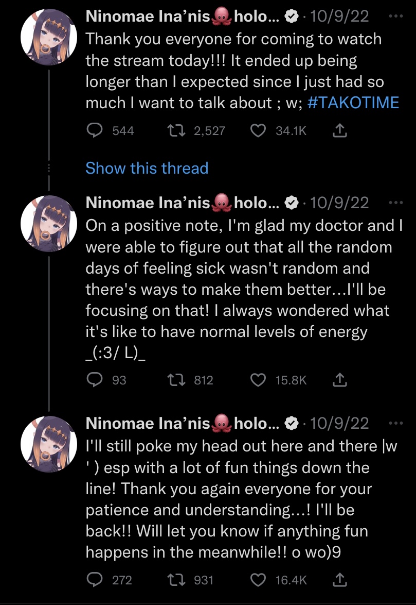Share the #TAKOTIME thank-you tweet
Viewport: 416px width, 605px height.
pyautogui.click(x=339, y=131)
